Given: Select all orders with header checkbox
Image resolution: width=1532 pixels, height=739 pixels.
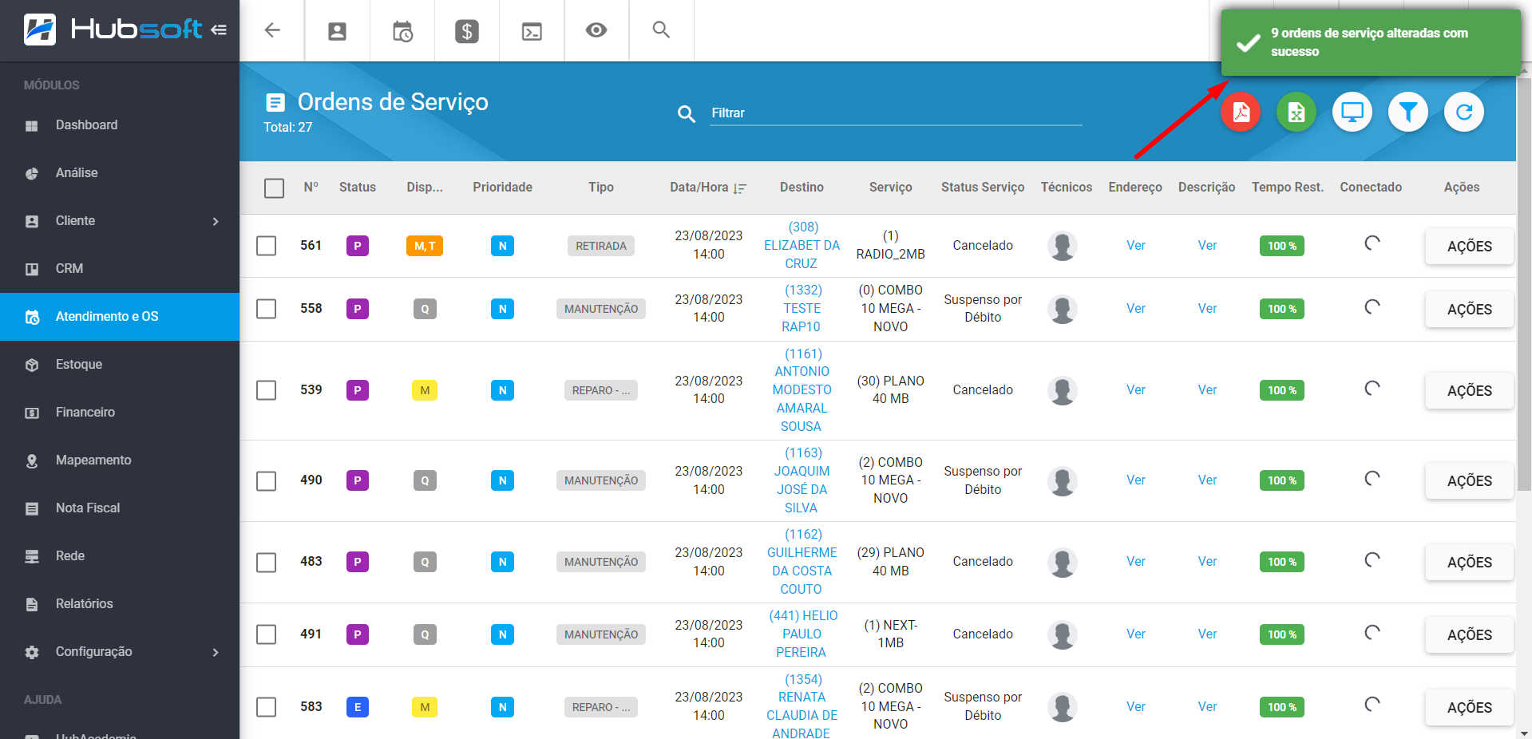Looking at the screenshot, I should coord(274,188).
